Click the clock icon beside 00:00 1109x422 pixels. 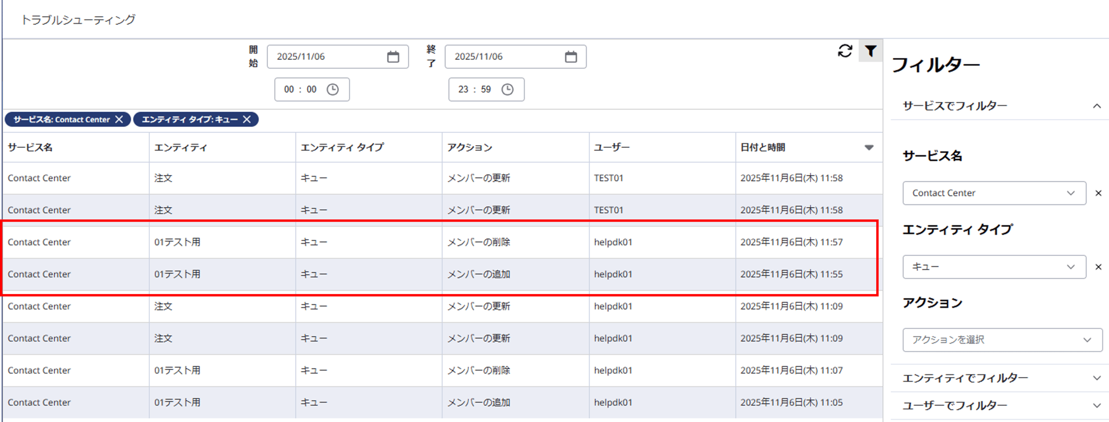click(x=333, y=90)
